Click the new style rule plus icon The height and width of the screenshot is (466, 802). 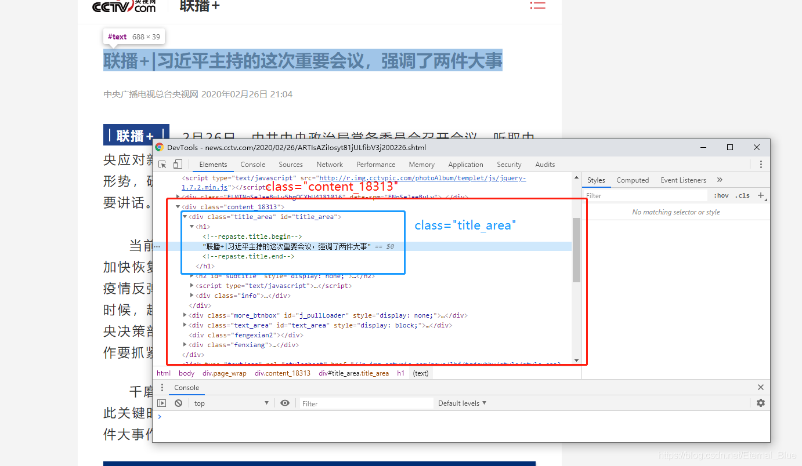761,195
